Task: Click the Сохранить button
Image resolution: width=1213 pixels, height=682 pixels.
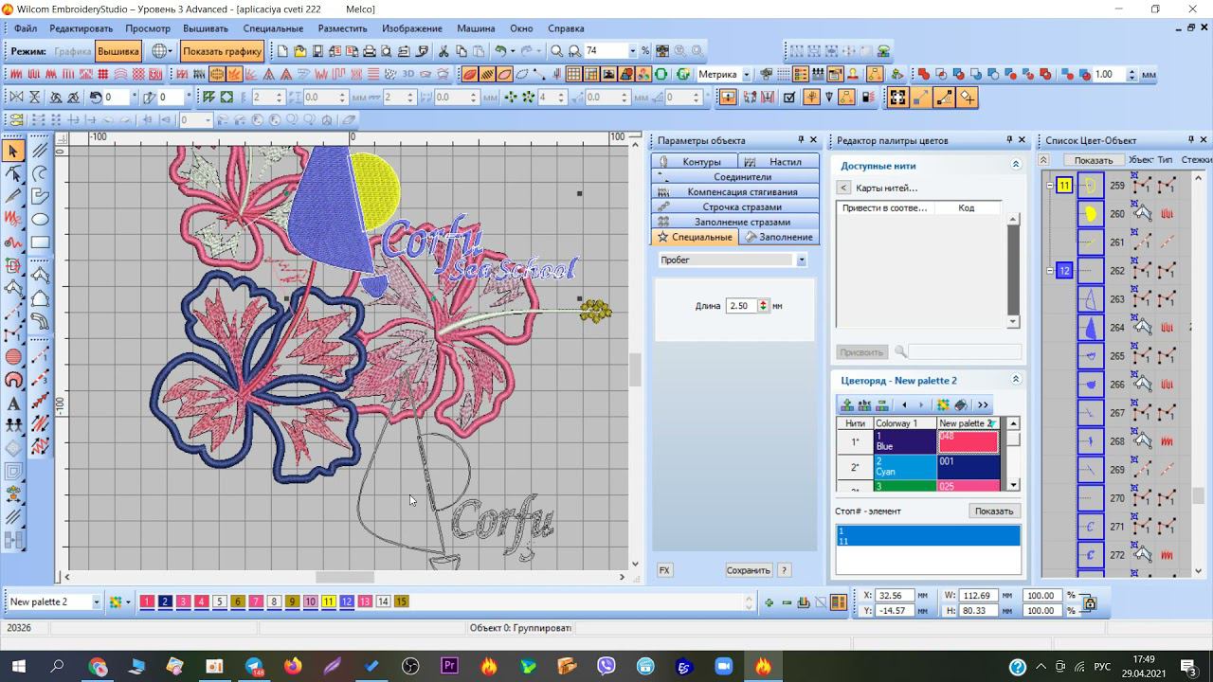Action: click(x=748, y=570)
